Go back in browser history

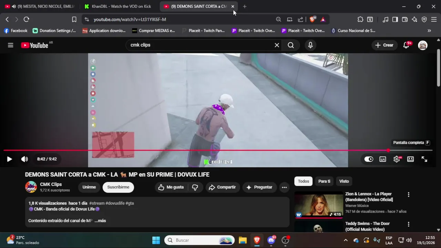point(7,19)
